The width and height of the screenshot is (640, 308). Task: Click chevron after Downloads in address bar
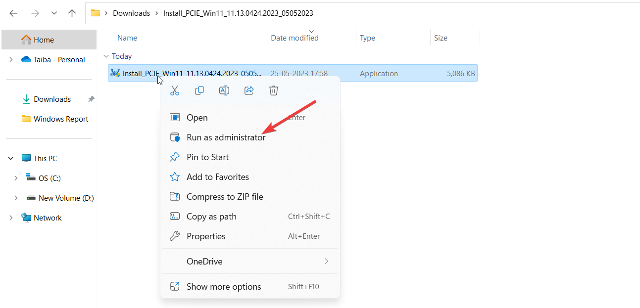[x=156, y=13]
